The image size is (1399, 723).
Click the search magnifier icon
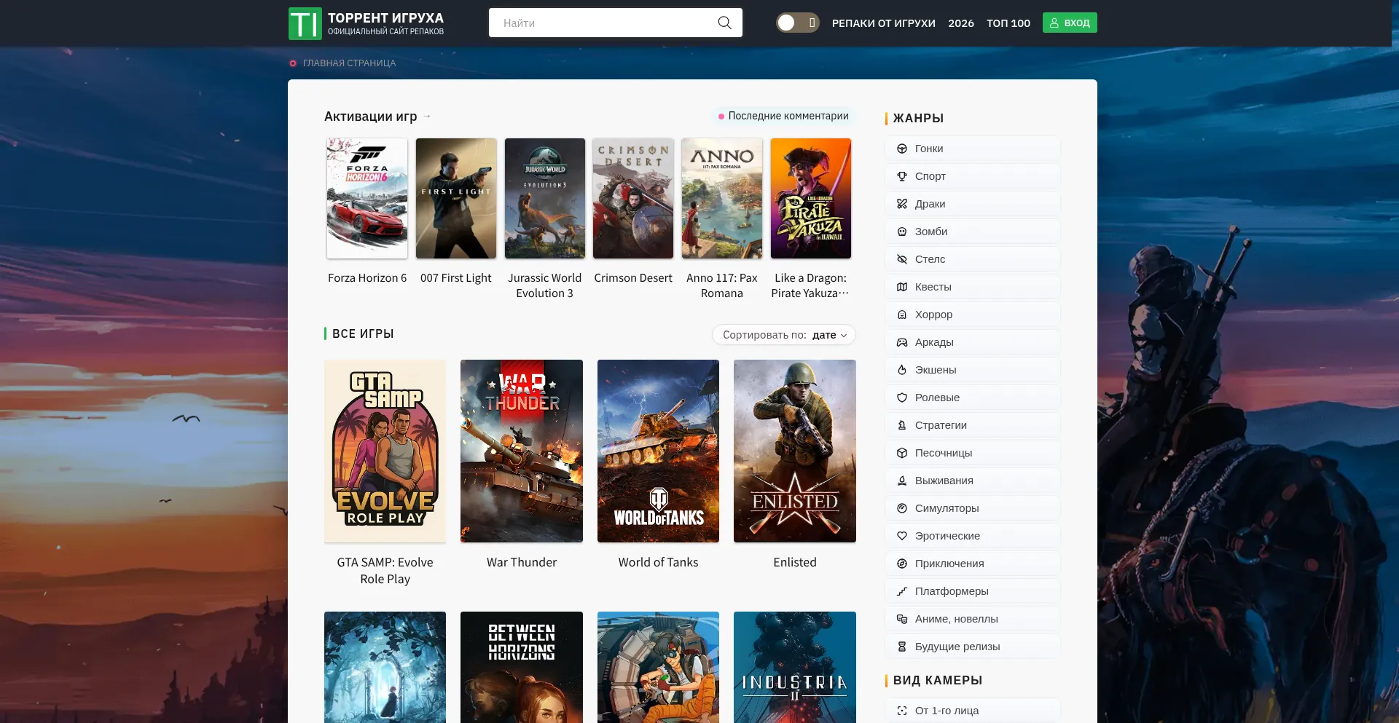724,23
